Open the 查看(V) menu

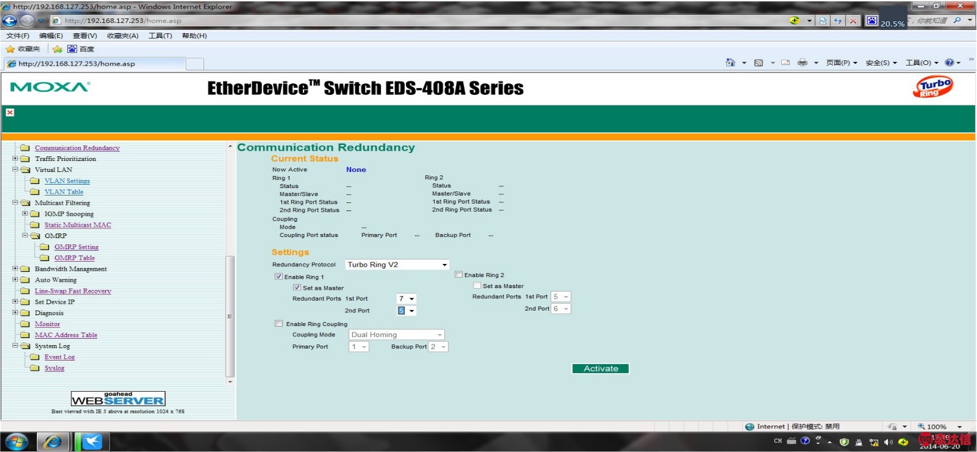click(85, 36)
